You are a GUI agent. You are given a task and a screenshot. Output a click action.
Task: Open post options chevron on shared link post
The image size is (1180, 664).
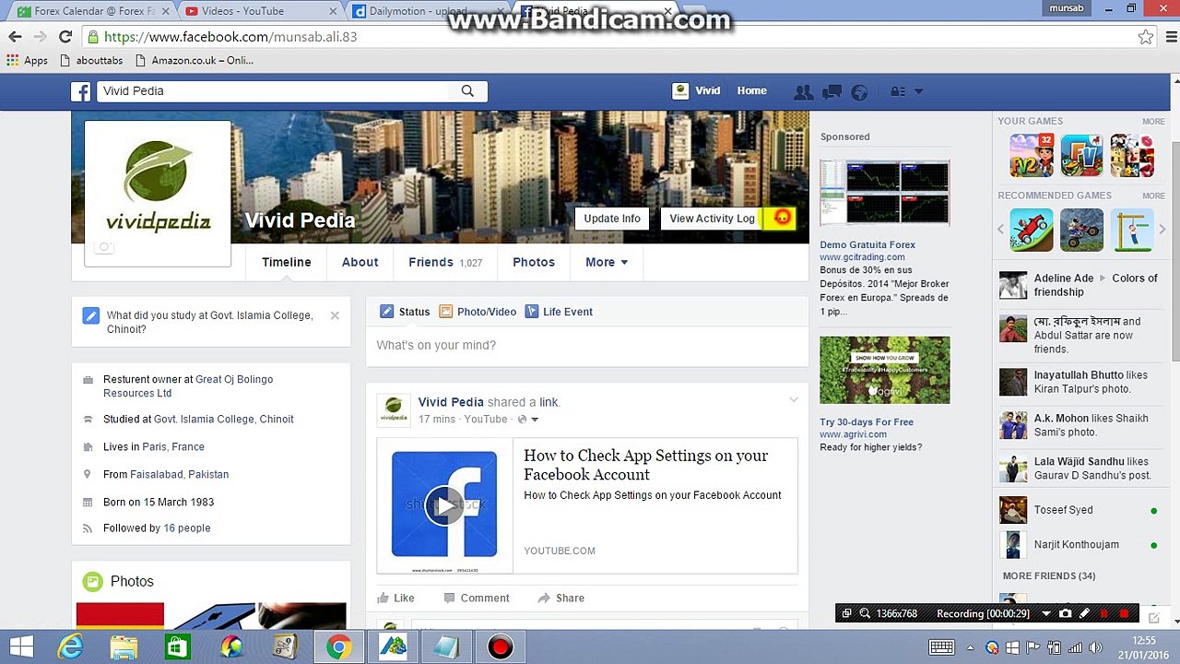pyautogui.click(x=793, y=400)
